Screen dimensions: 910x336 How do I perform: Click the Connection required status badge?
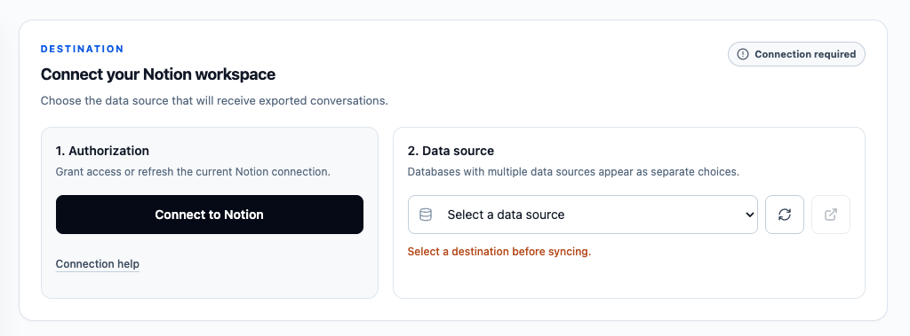click(796, 54)
